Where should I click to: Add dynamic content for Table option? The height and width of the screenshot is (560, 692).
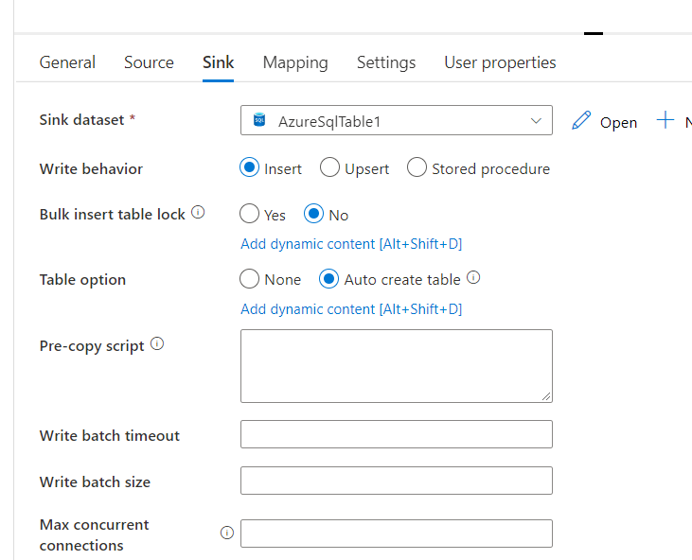[351, 309]
